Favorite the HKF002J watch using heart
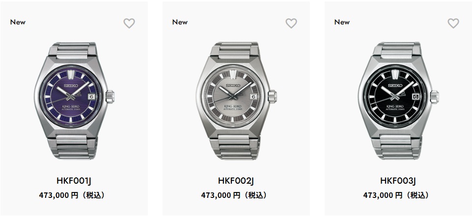Screen dimensions: 474x216 (x=291, y=23)
